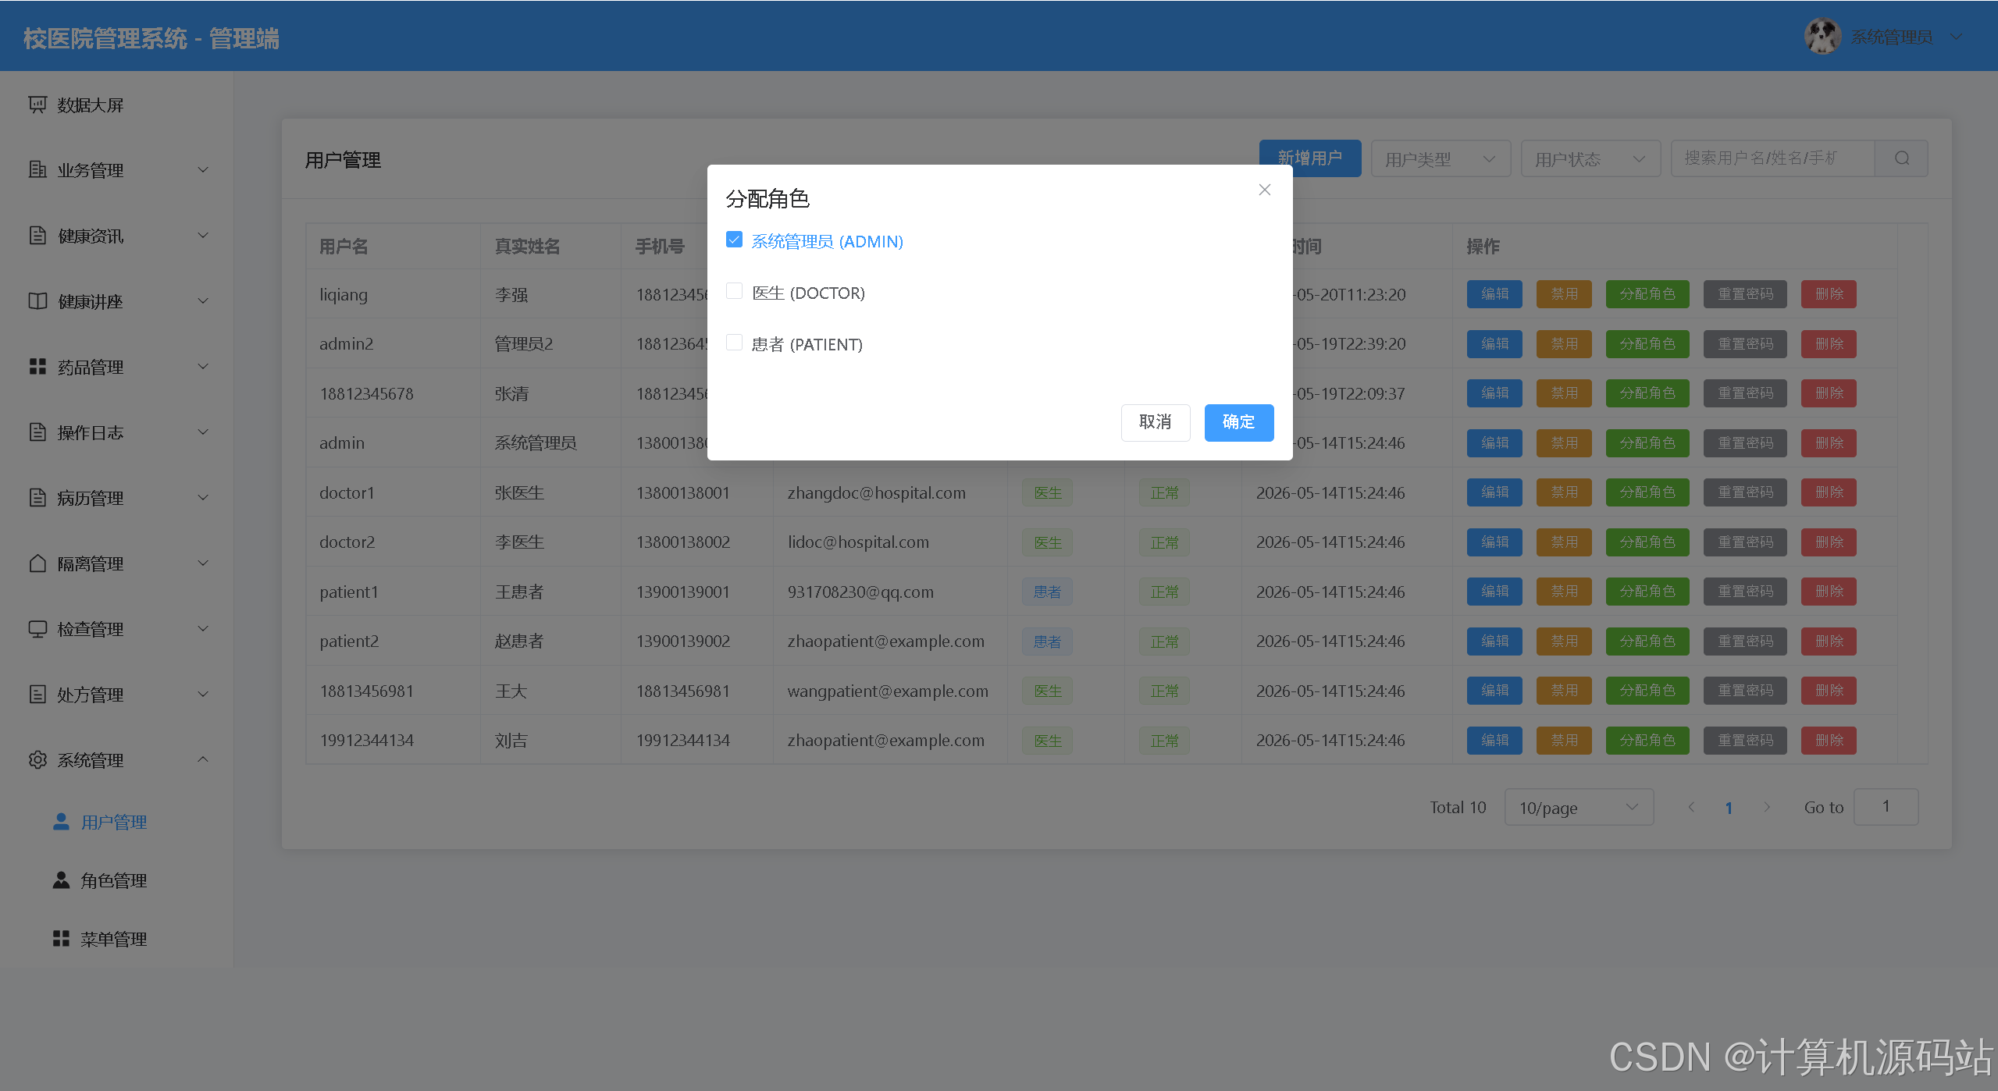Open 角色管理 submenu text
The image size is (1998, 1091).
114,880
